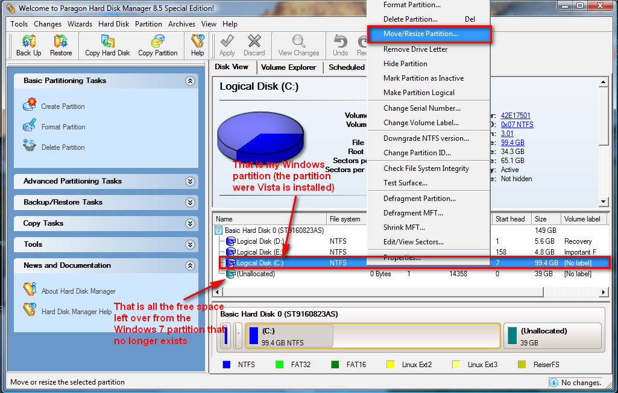Image resolution: width=618 pixels, height=393 pixels.
Task: Choose Hide Partition in the context menu
Action: click(x=429, y=64)
